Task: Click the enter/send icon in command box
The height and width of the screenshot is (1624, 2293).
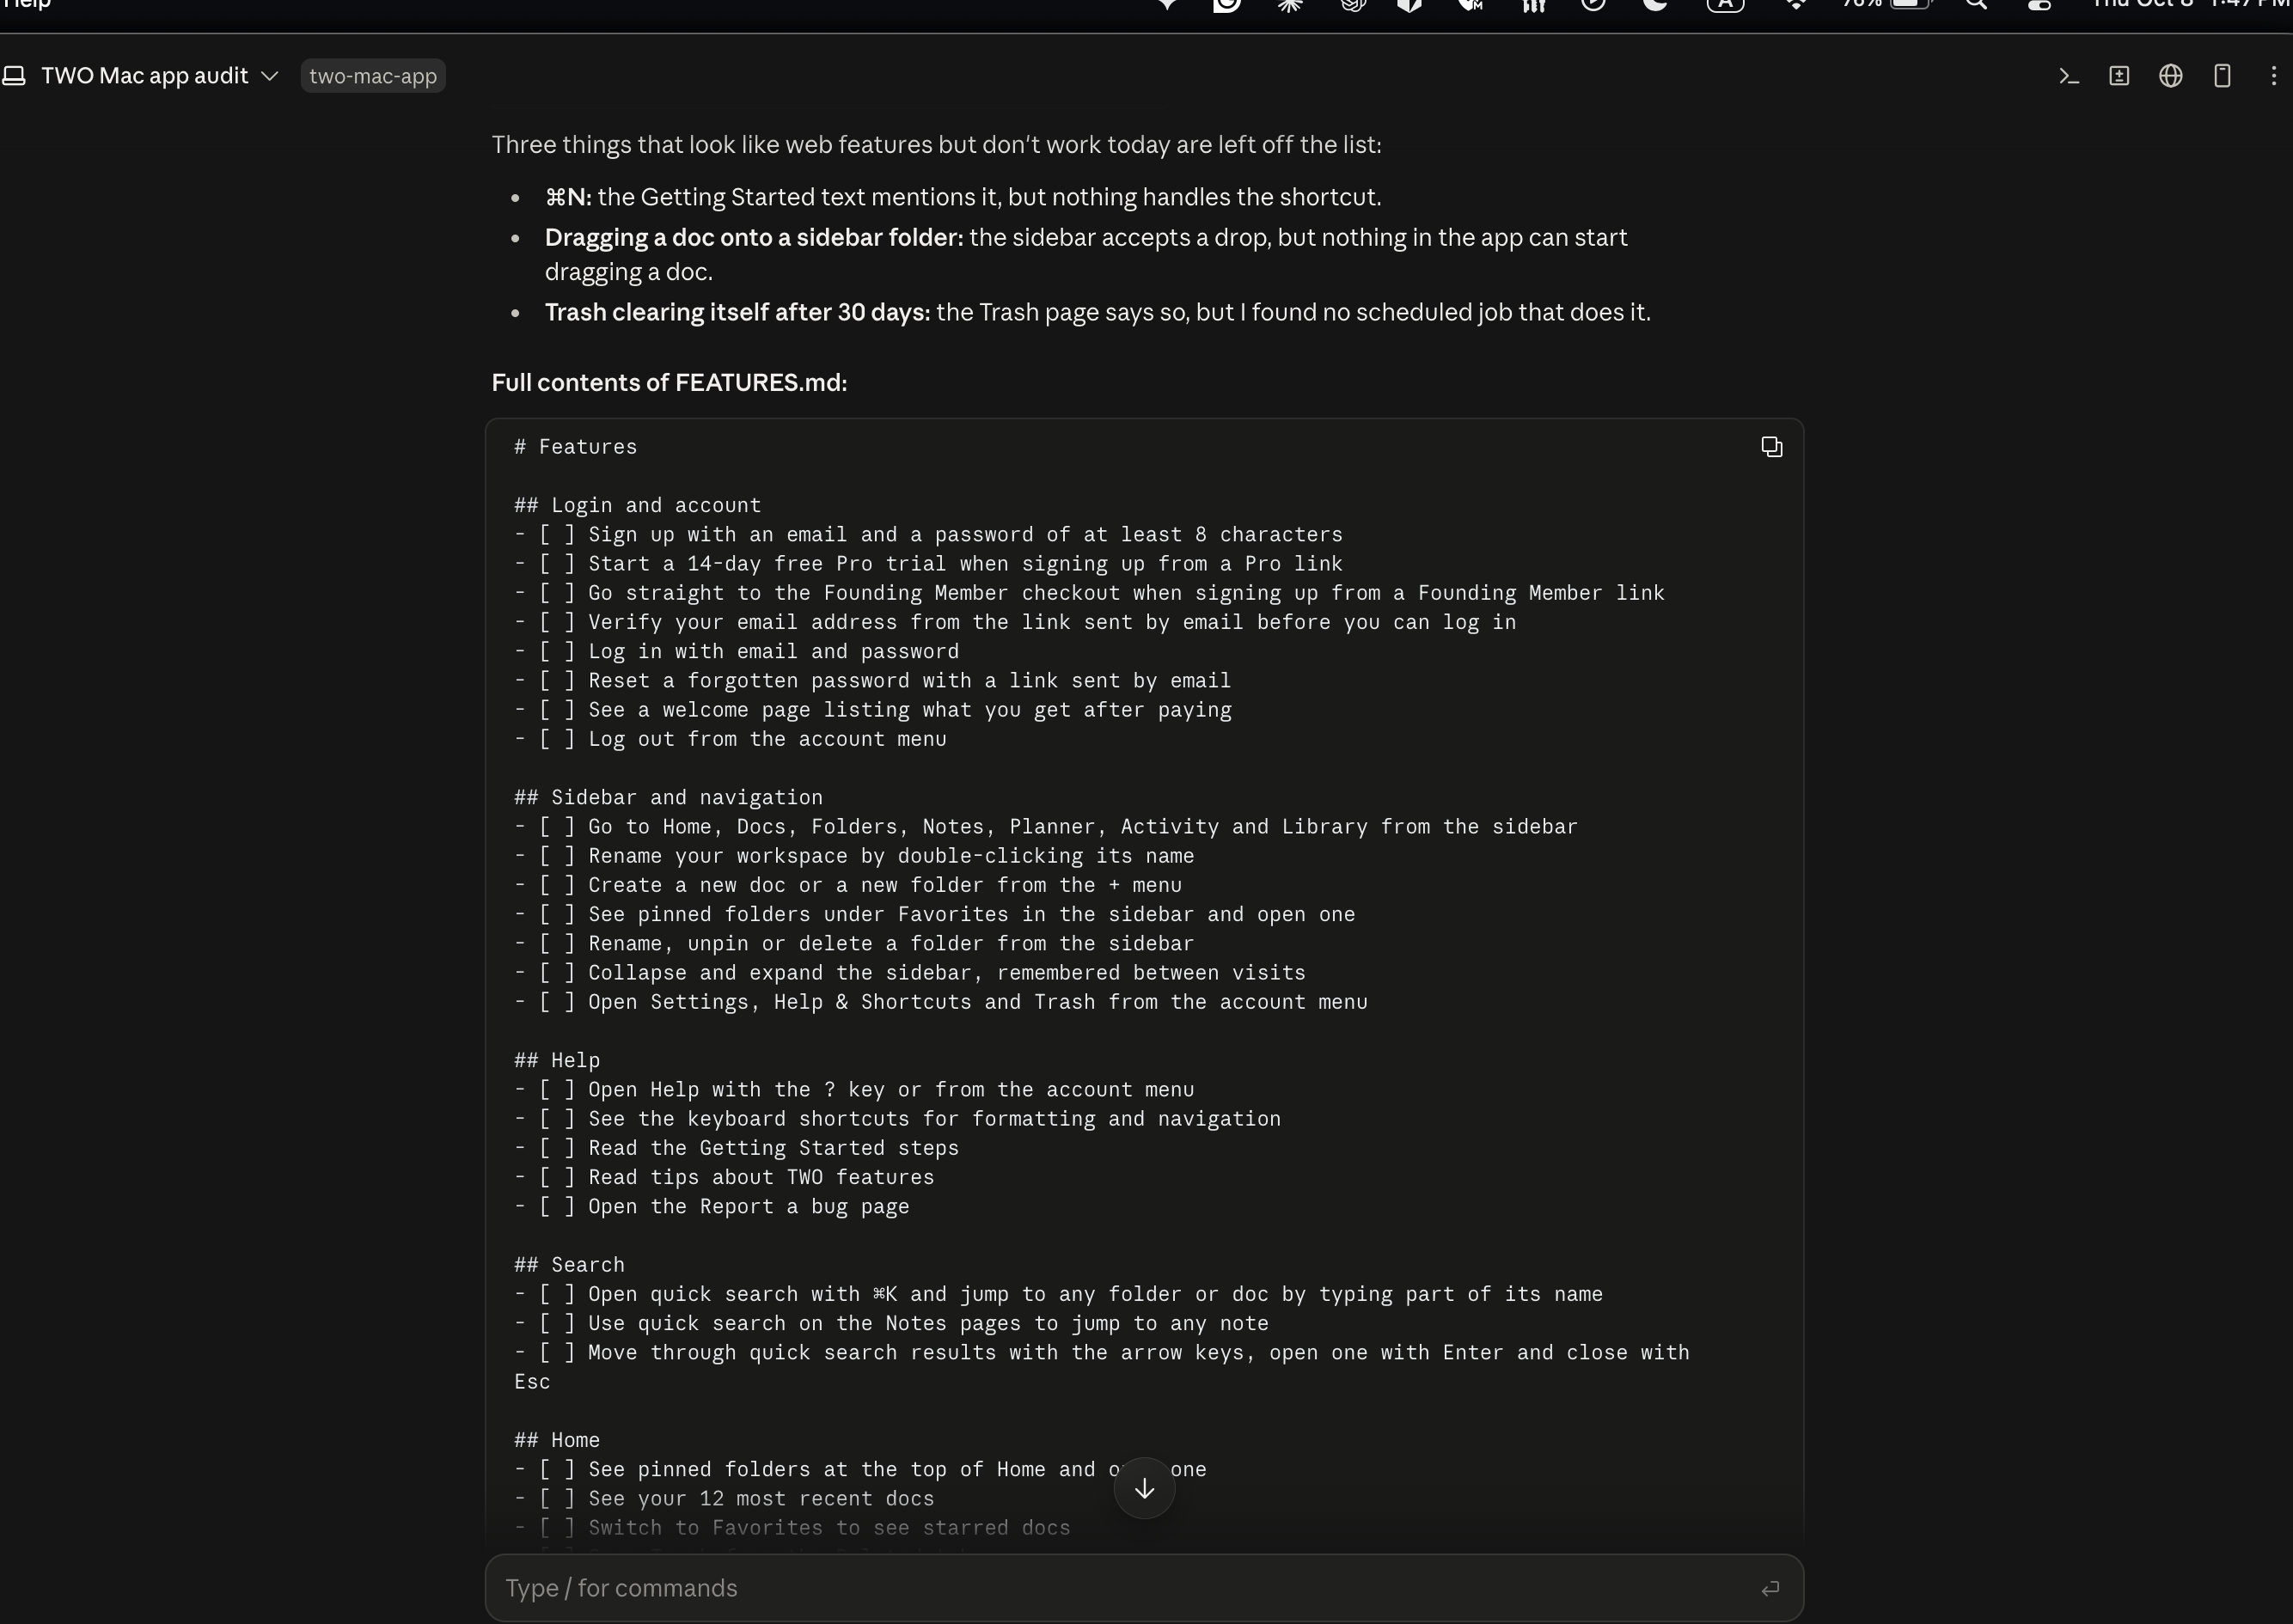Action: click(x=1770, y=1588)
